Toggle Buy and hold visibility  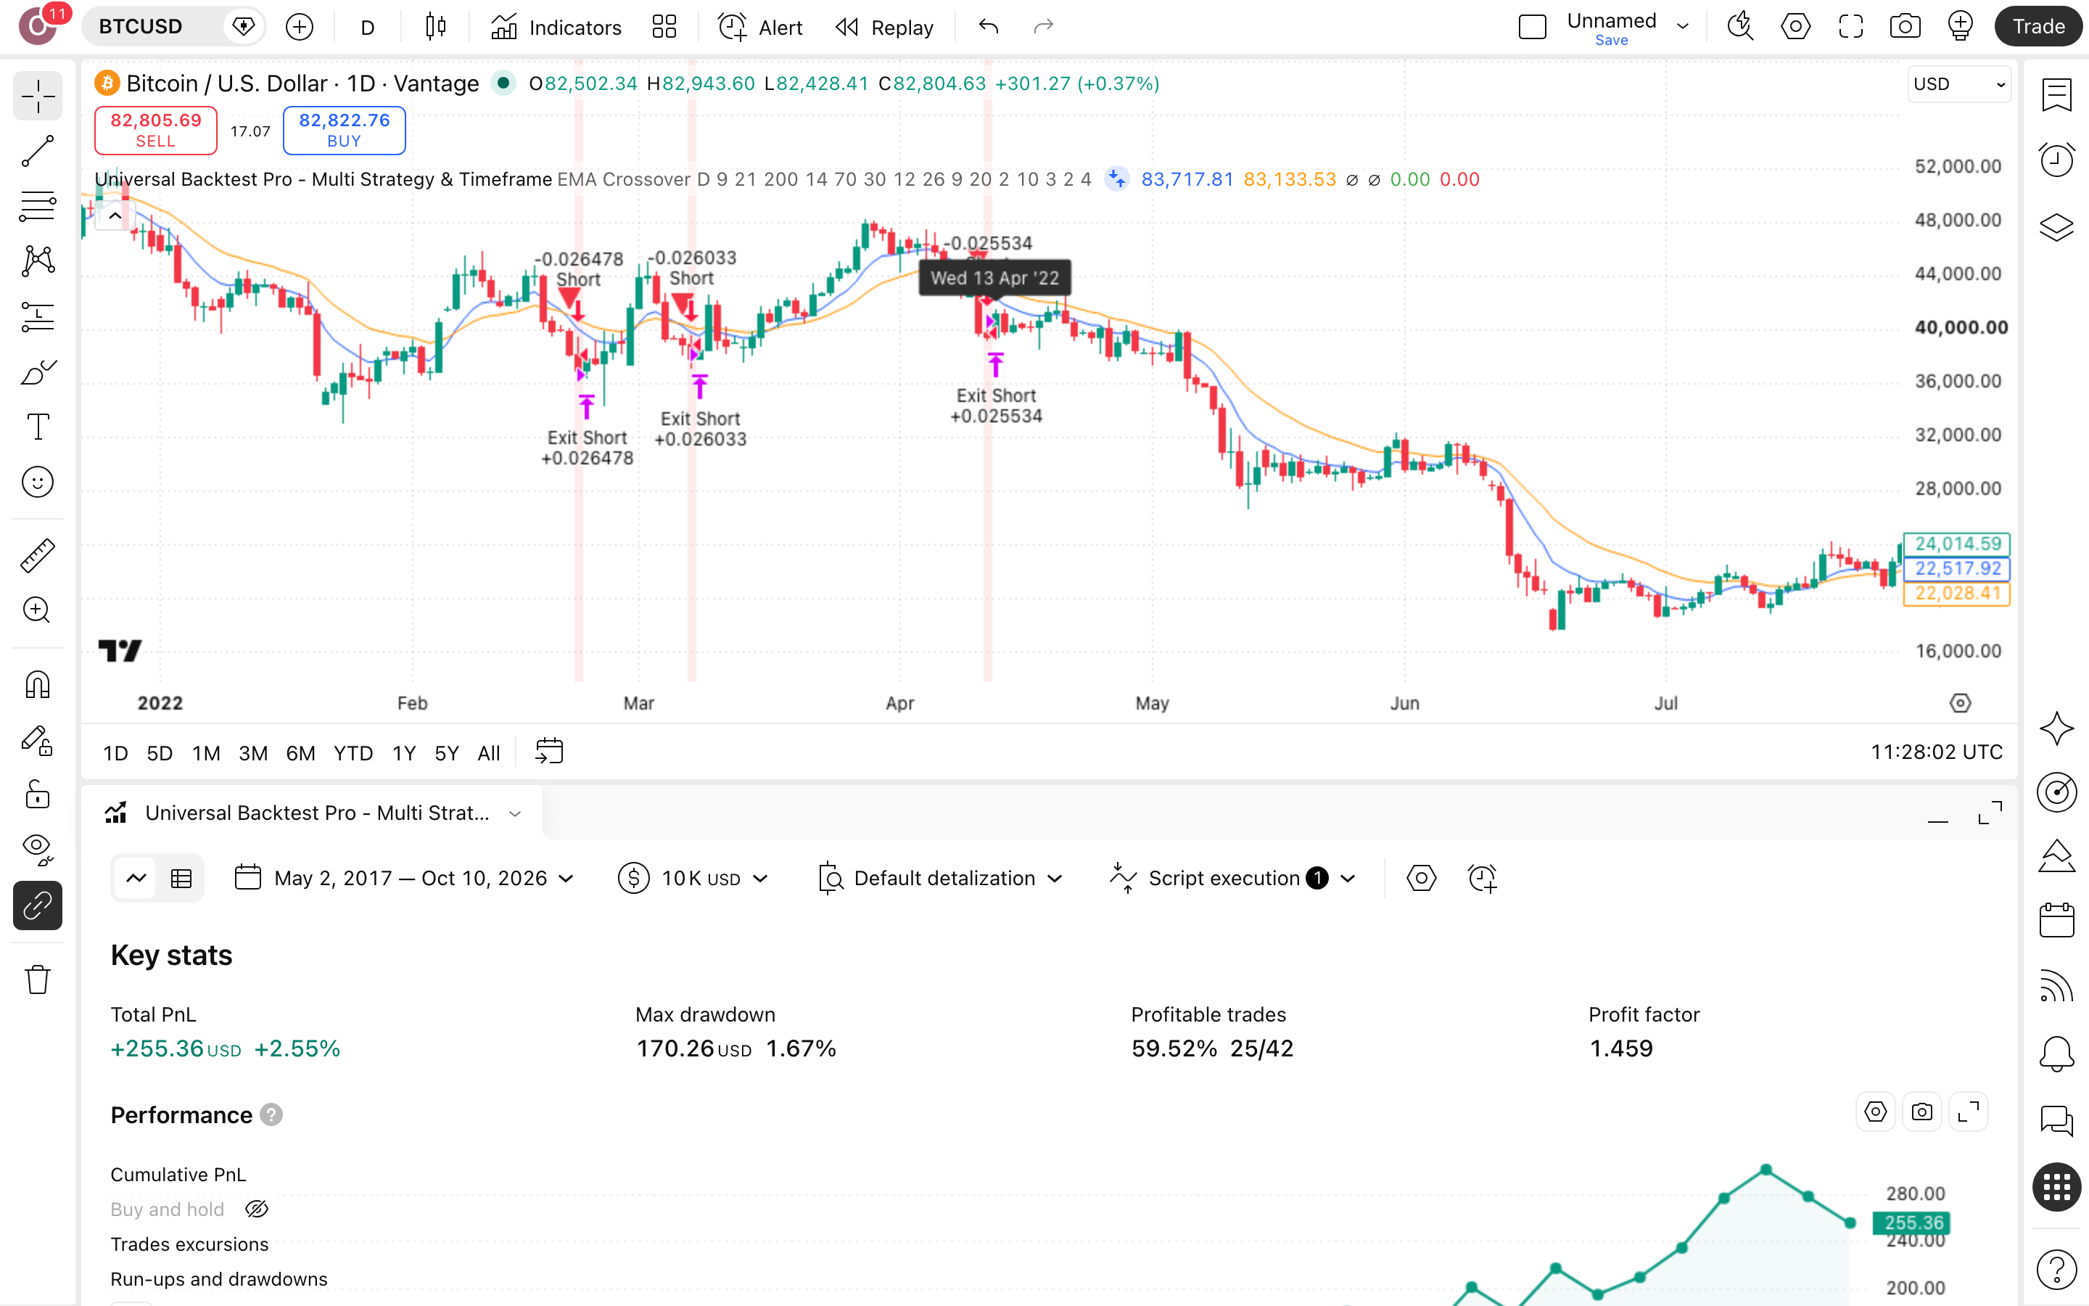(256, 1210)
